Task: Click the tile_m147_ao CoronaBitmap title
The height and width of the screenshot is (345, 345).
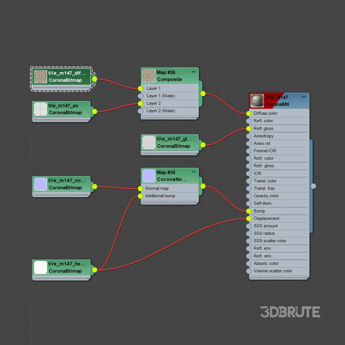Action: tap(65, 109)
